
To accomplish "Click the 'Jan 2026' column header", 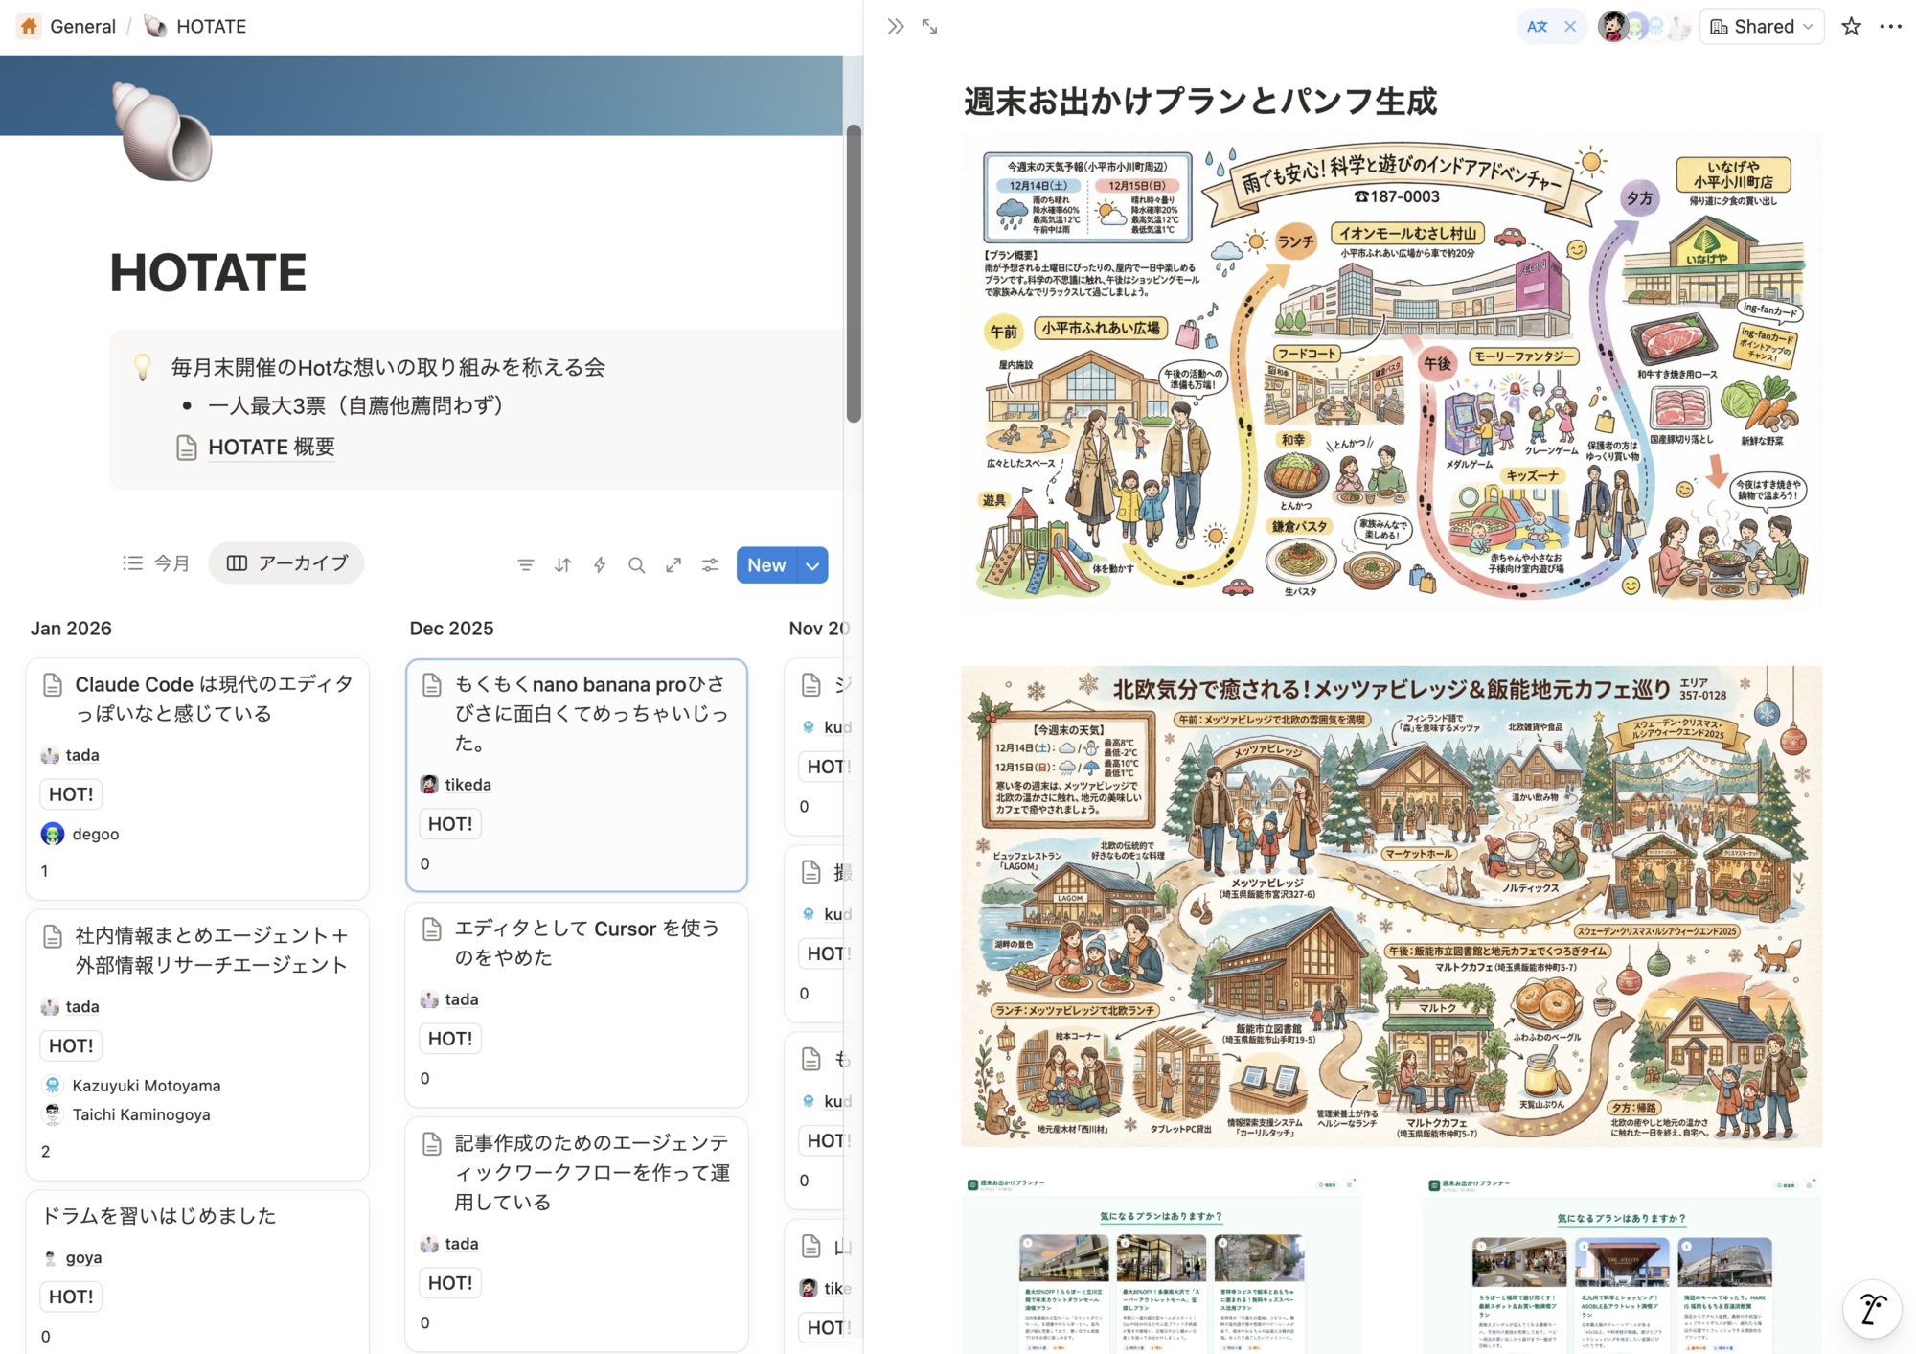I will click(x=71, y=629).
